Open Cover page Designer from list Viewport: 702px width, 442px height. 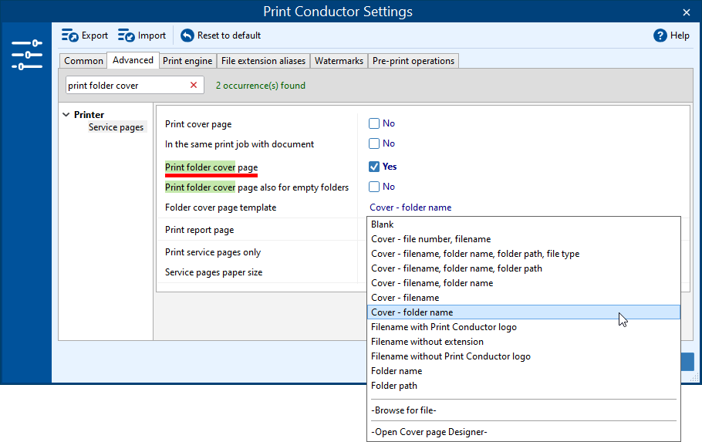coord(429,432)
